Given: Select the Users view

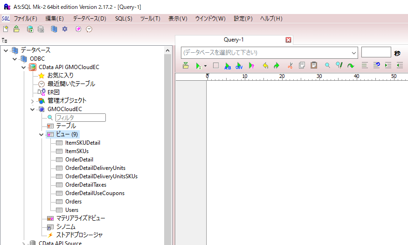Looking at the screenshot, I should (x=72, y=210).
